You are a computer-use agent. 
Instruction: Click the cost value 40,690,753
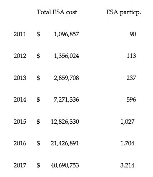point(65,165)
